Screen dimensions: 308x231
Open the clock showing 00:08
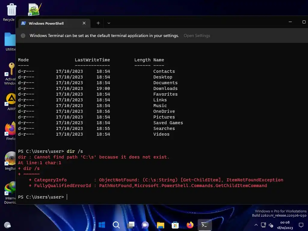pyautogui.click(x=285, y=225)
